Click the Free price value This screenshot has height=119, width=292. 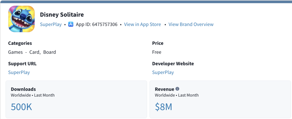tap(157, 52)
